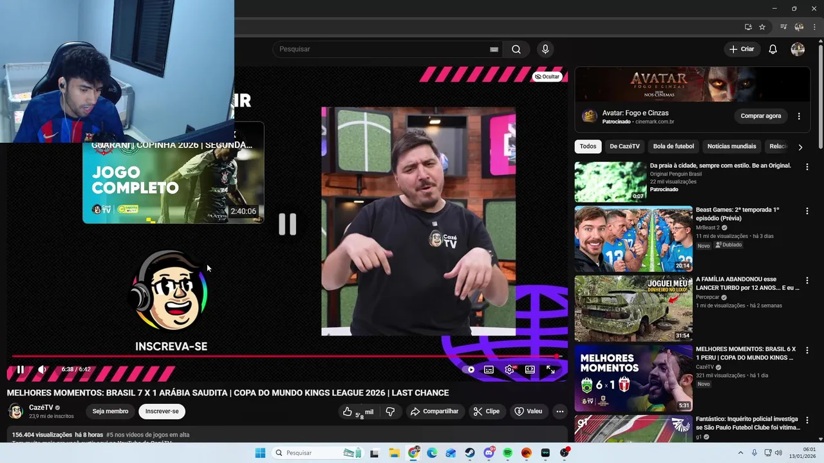824x463 pixels.
Task: Send a Valeu super thanks
Action: 529,412
